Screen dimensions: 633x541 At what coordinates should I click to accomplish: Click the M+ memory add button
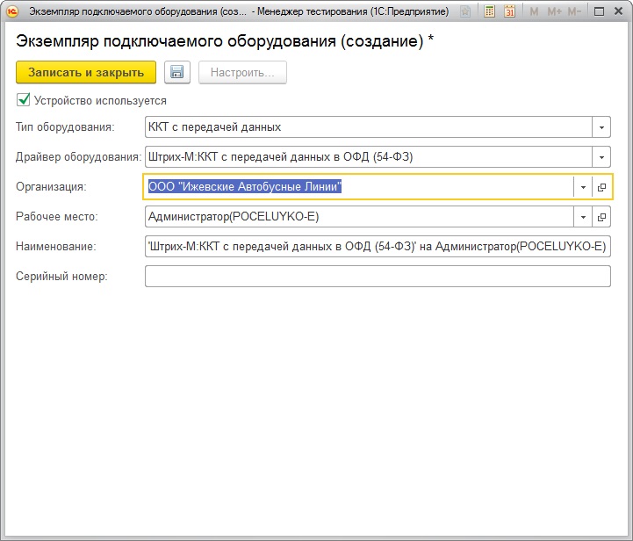(x=554, y=11)
